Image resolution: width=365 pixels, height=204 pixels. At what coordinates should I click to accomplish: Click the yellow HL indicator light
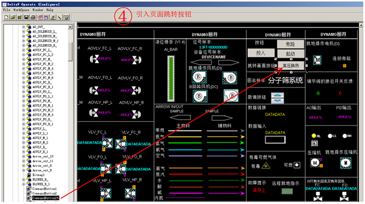314,136
